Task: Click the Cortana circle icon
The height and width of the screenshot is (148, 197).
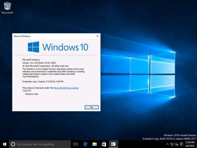Action: point(13,144)
